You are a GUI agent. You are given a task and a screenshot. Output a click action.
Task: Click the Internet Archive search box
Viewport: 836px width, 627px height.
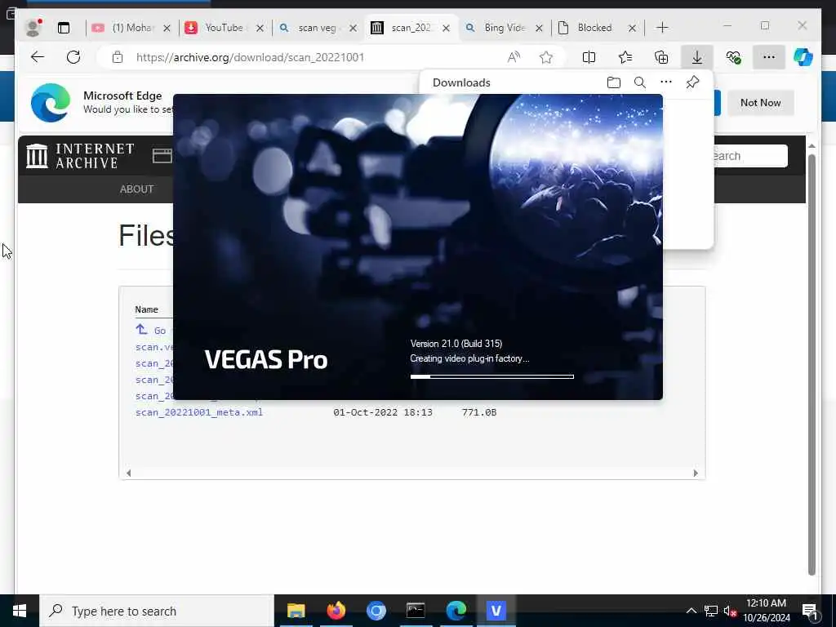750,156
